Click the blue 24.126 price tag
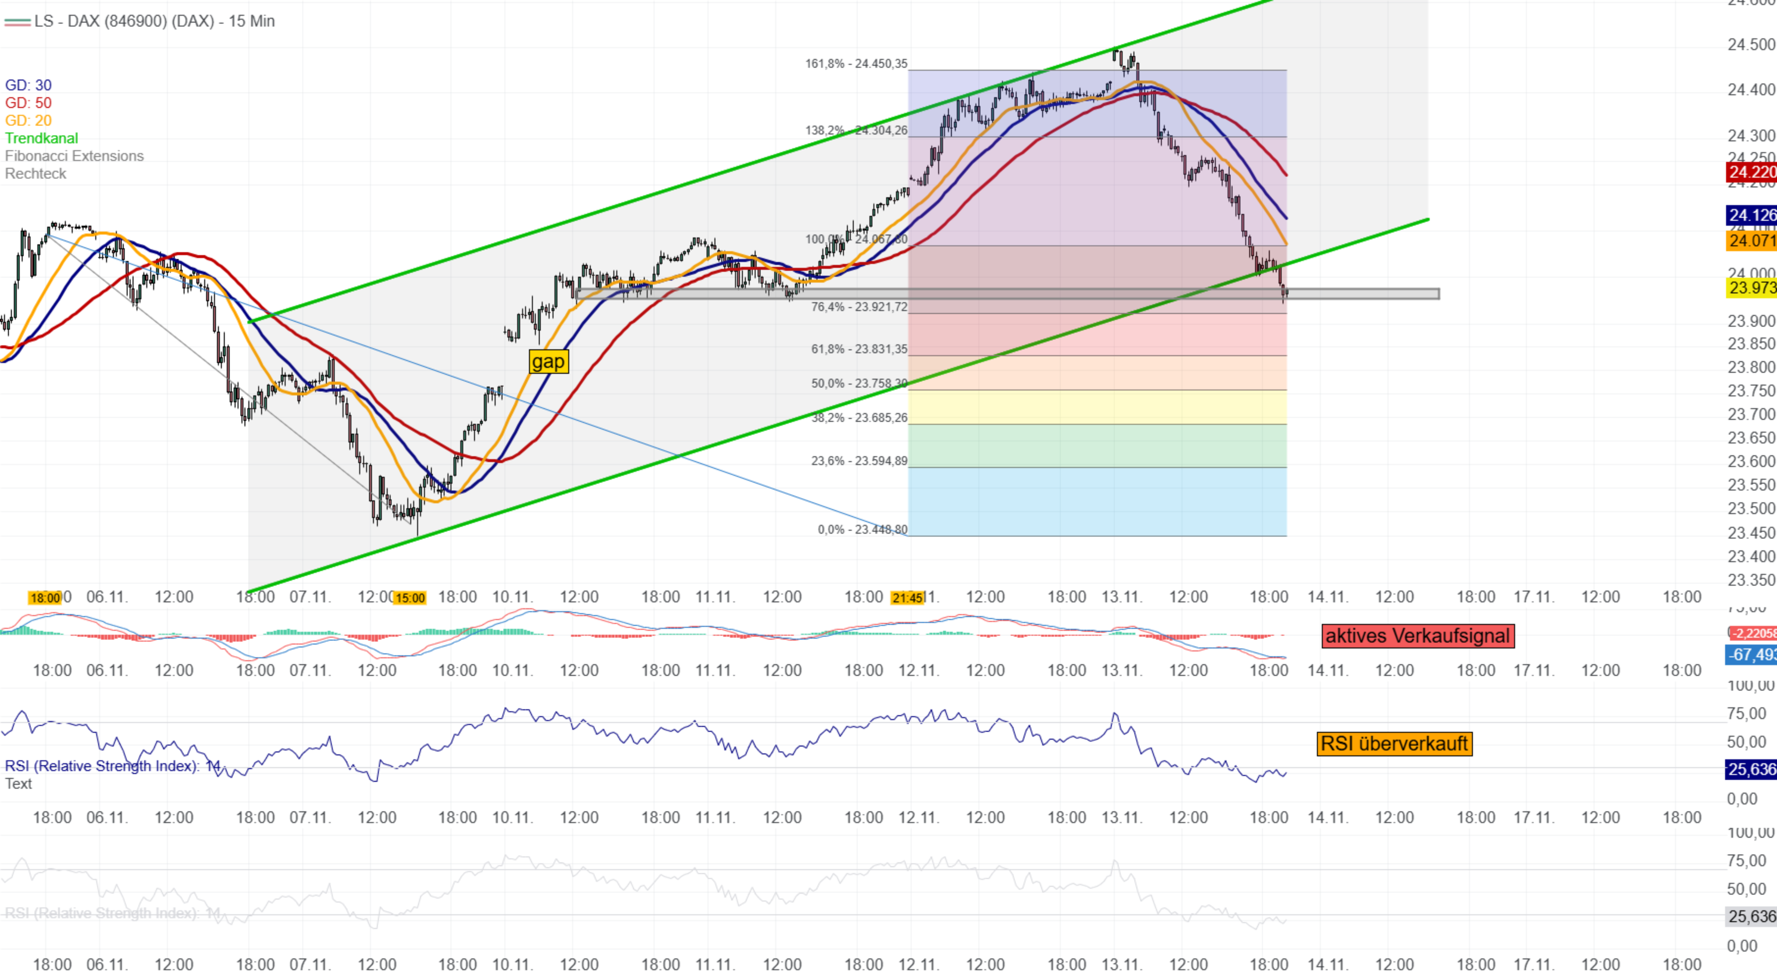The width and height of the screenshot is (1777, 975). coord(1751,215)
